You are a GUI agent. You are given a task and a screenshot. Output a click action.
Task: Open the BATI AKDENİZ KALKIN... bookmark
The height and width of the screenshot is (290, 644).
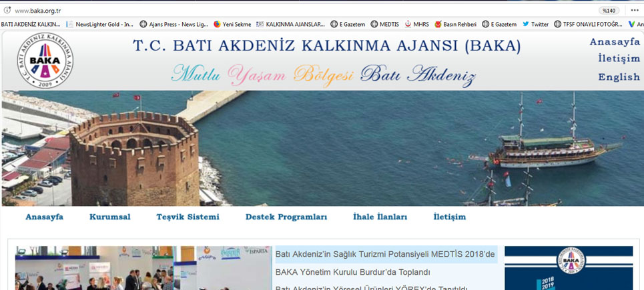click(31, 24)
